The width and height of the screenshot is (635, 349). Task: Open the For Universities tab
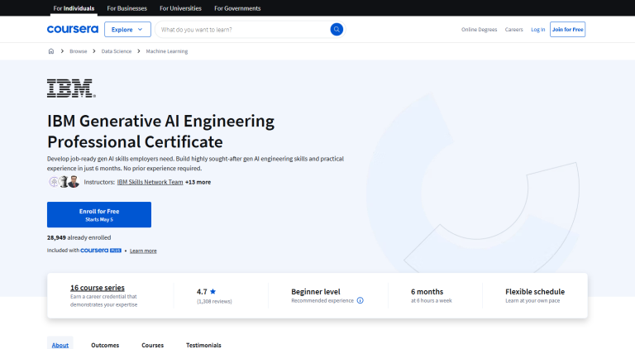[180, 8]
